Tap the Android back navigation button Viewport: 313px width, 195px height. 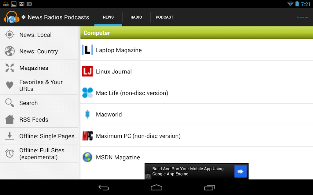(x=104, y=187)
